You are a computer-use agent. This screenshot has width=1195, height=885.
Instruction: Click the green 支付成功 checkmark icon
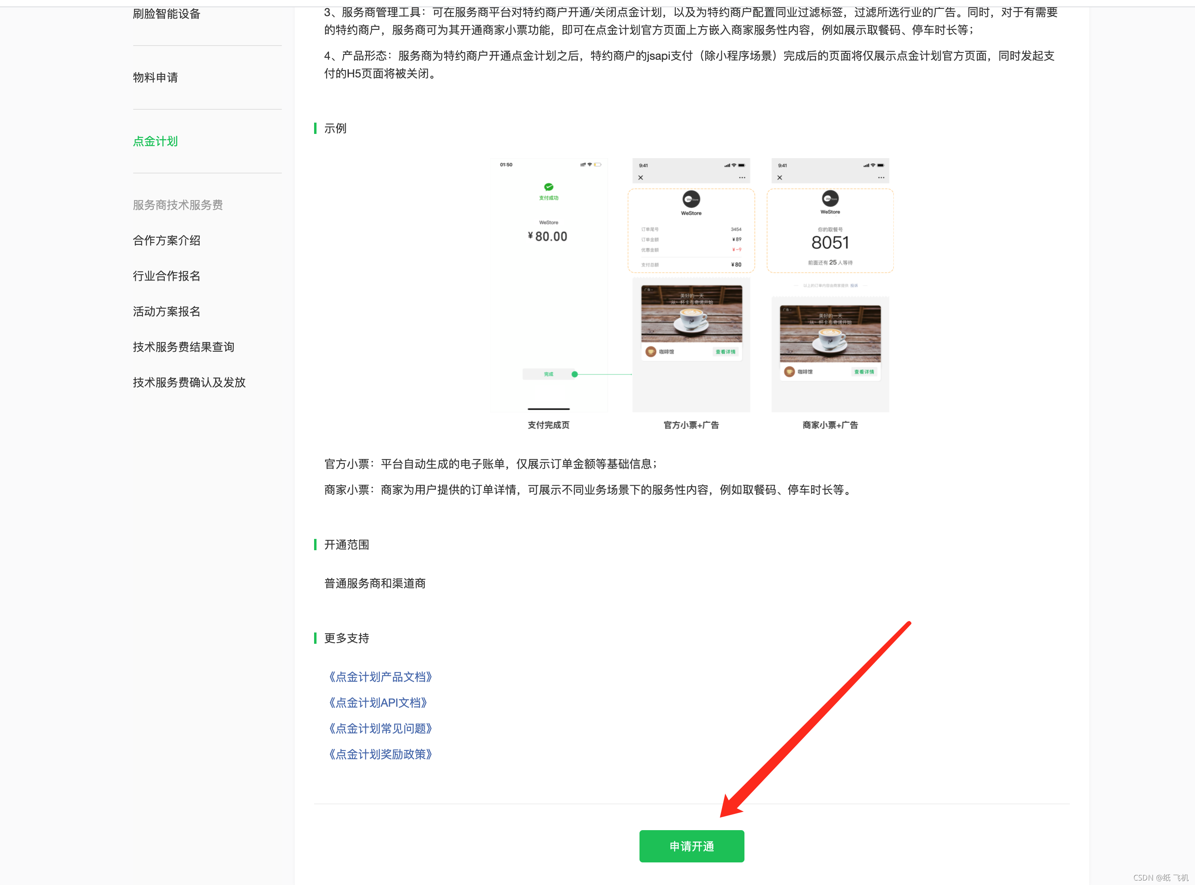coord(548,188)
